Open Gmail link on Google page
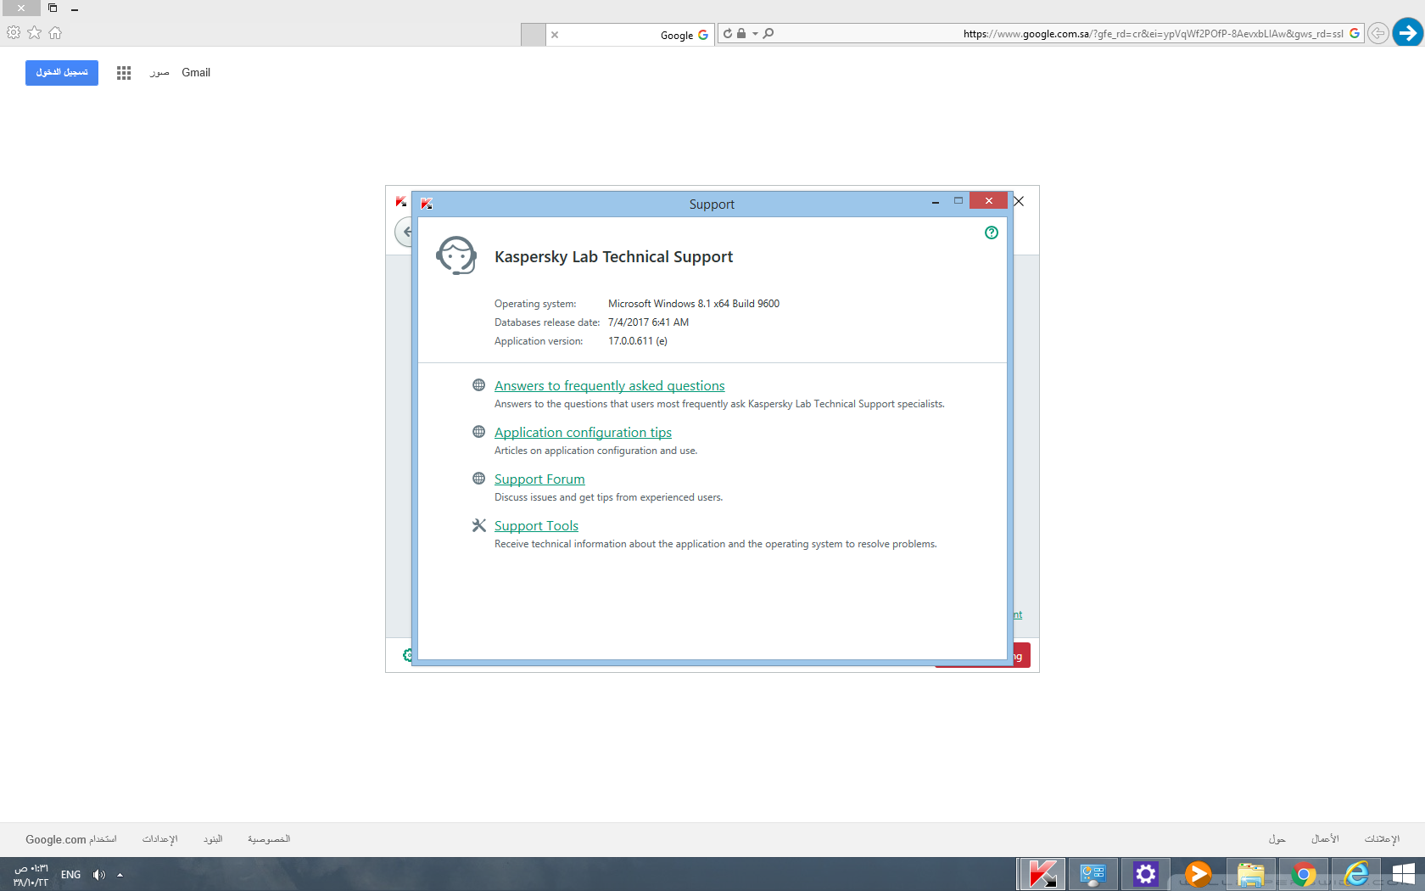Image resolution: width=1425 pixels, height=891 pixels. coord(196,73)
